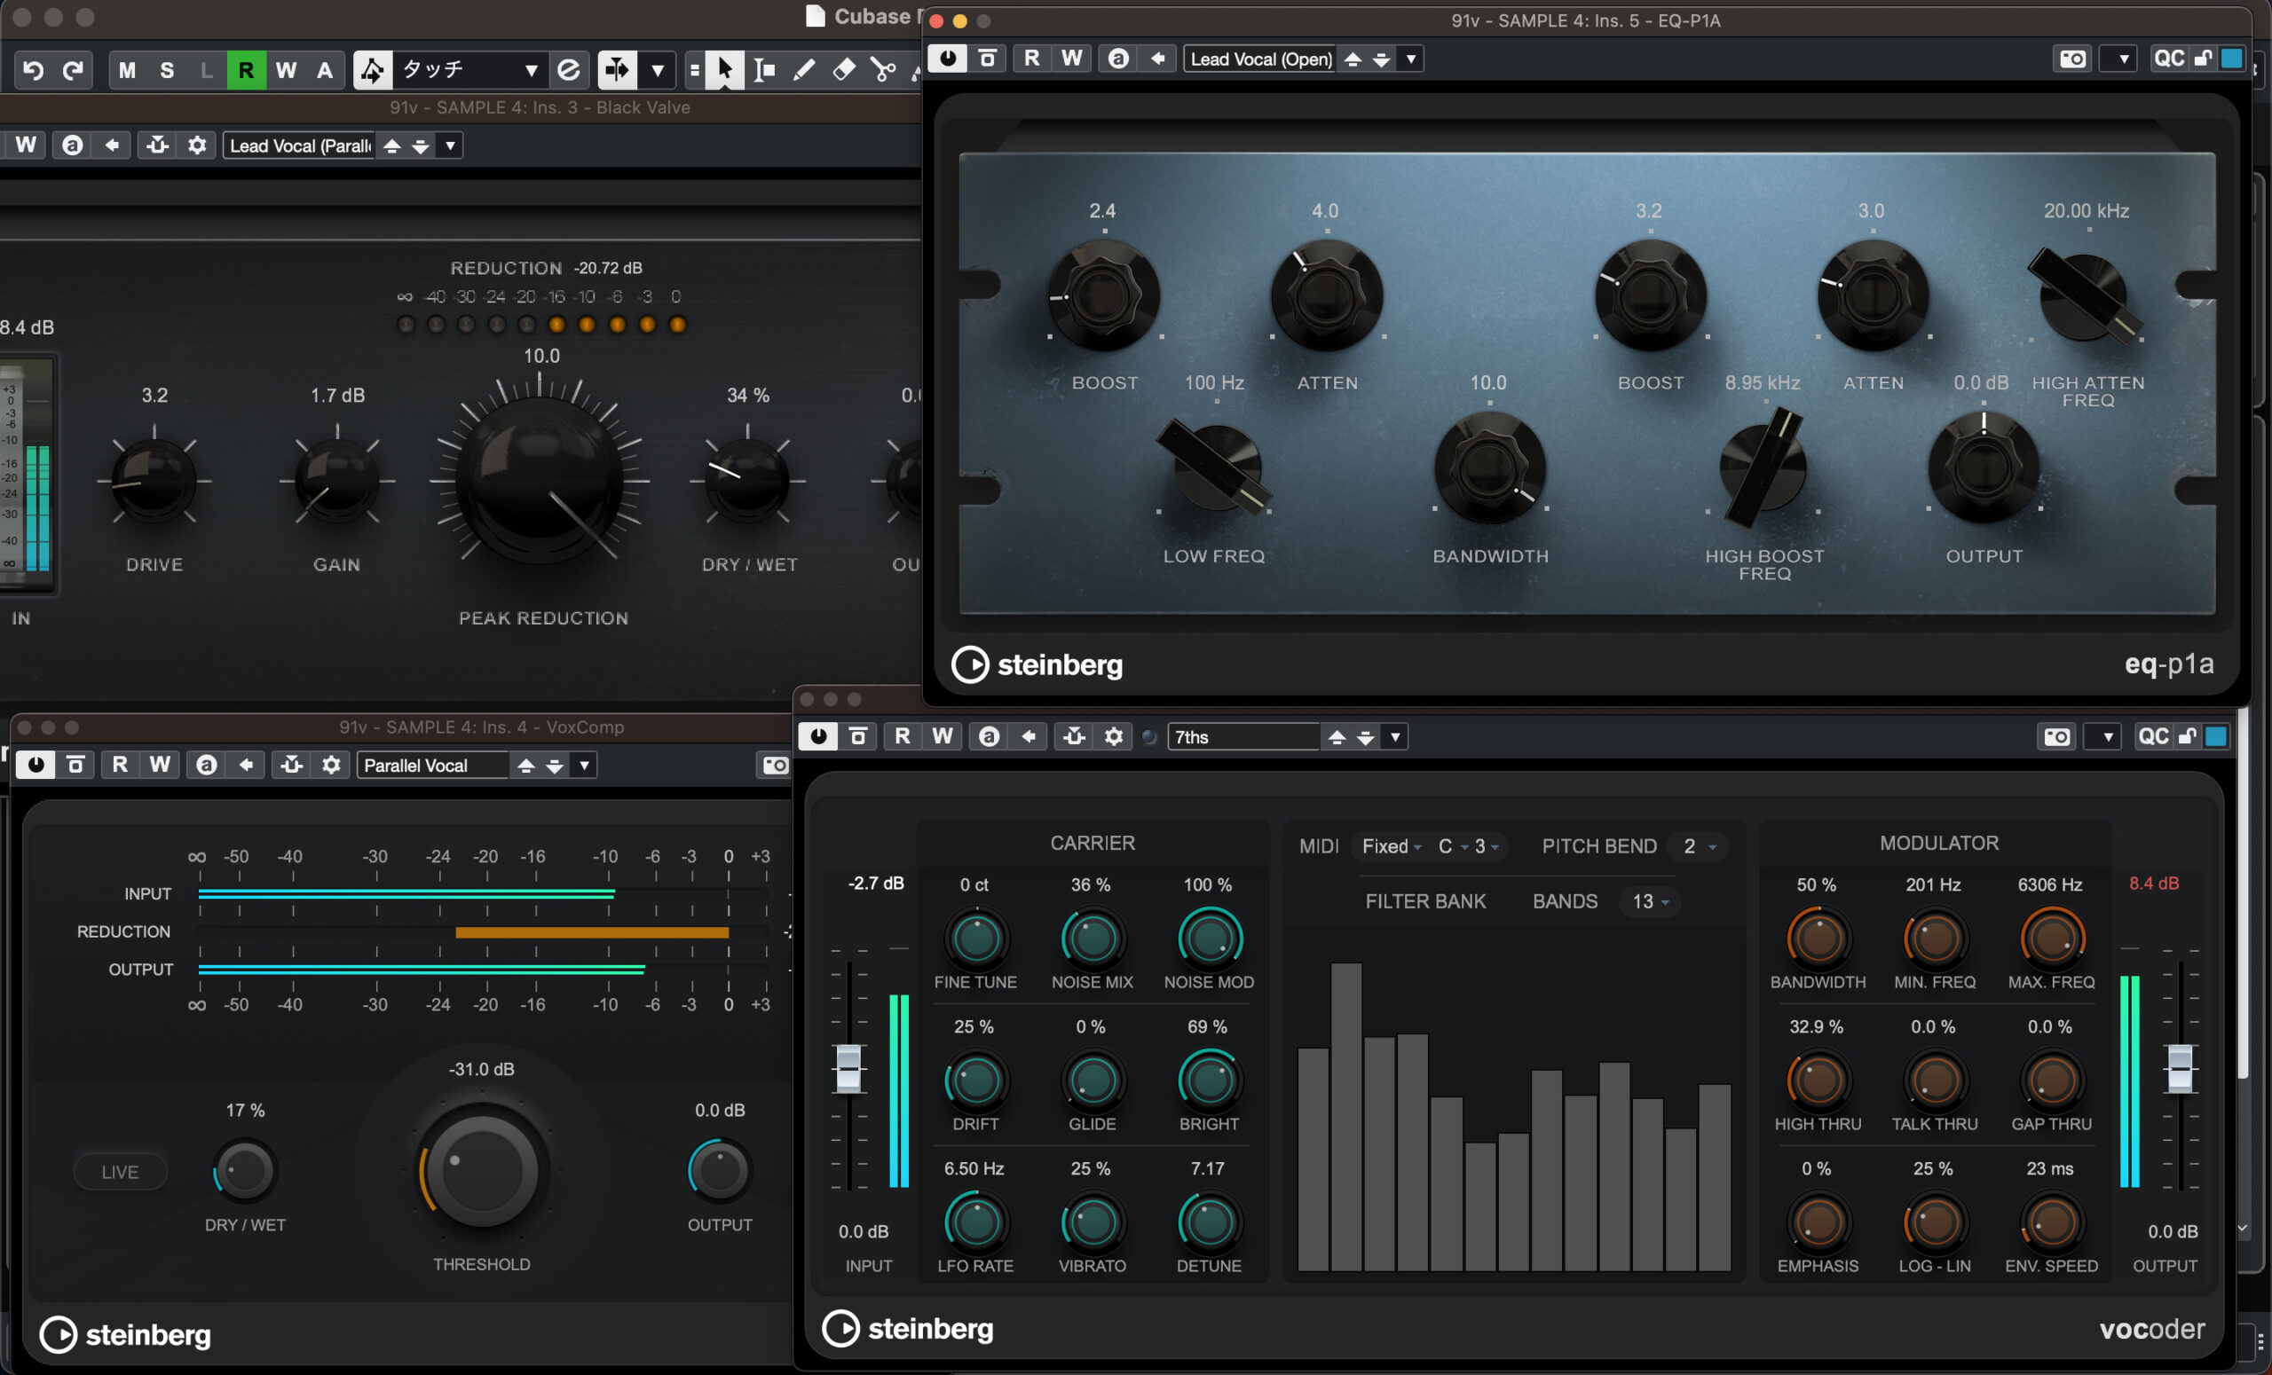Click the VoxComp snapshot camera icon
This screenshot has width=2272, height=1375.
[776, 765]
